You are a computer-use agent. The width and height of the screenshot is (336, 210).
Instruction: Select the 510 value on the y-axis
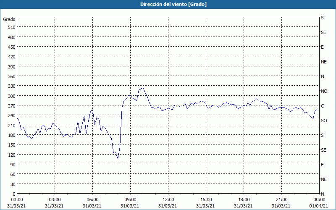(x=12, y=27)
